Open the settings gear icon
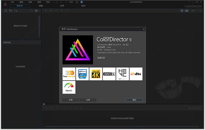This screenshot has height=130, width=205. click(x=77, y=2)
